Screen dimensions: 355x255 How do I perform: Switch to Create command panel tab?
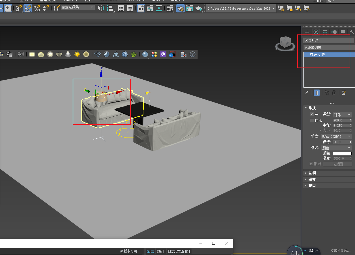click(x=307, y=32)
